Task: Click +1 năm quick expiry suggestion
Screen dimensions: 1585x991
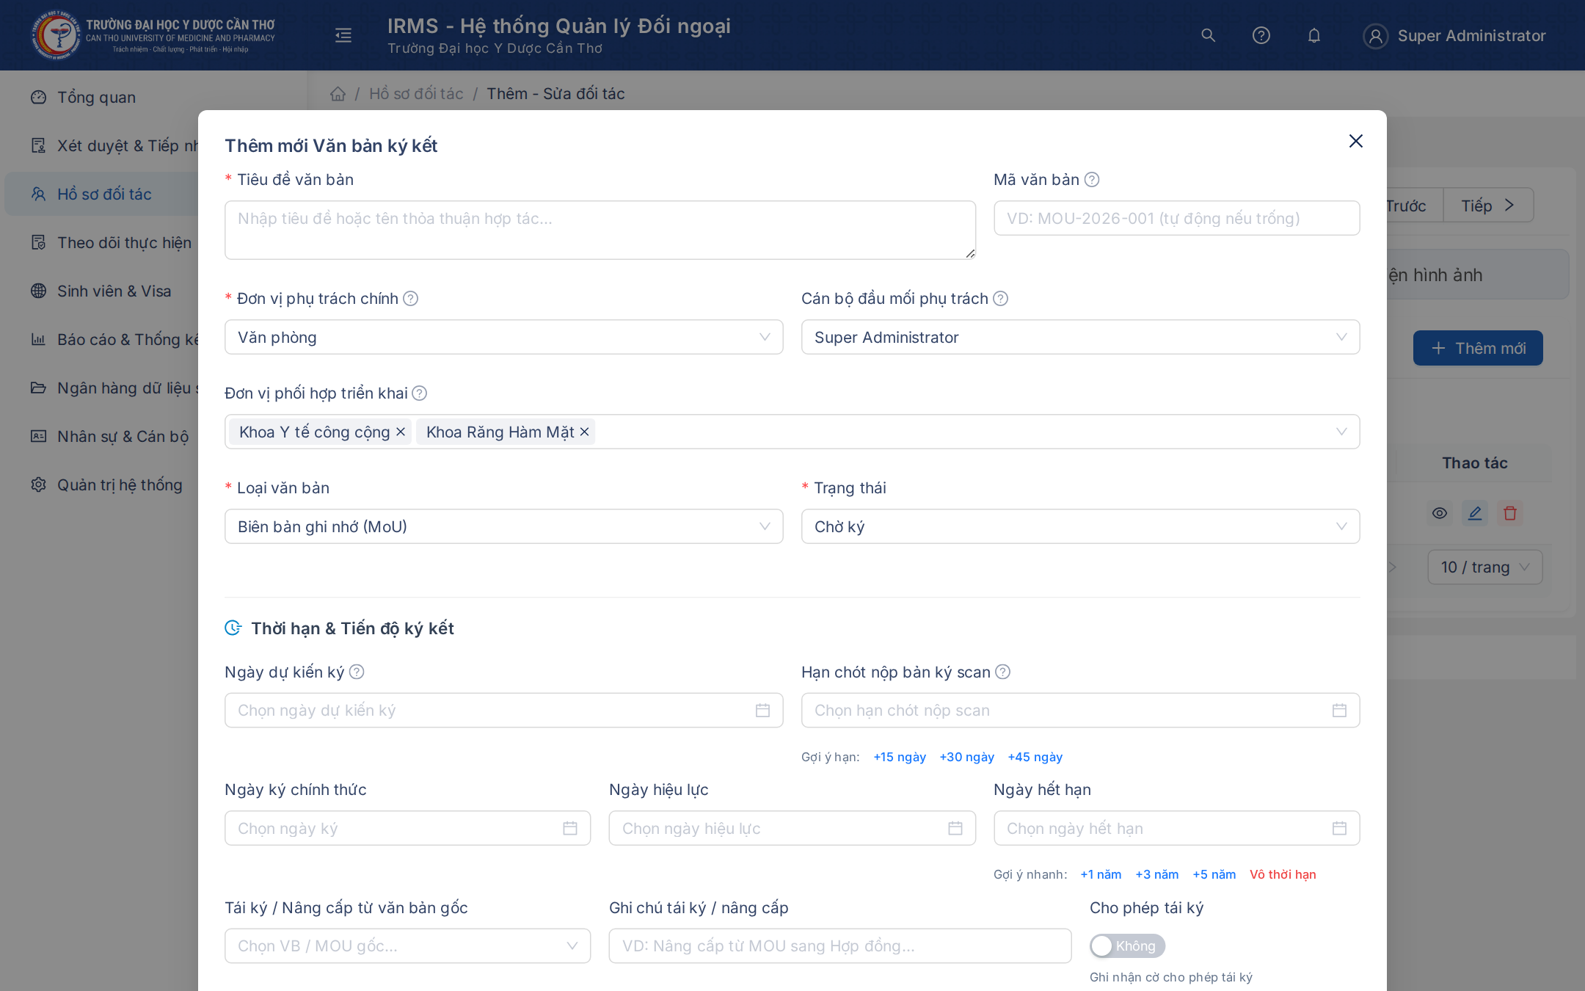Action: click(x=1101, y=874)
